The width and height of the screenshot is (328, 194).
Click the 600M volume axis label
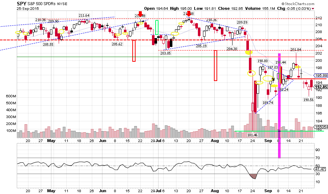coord(11,96)
